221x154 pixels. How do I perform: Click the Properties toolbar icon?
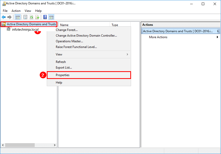pos(25,17)
